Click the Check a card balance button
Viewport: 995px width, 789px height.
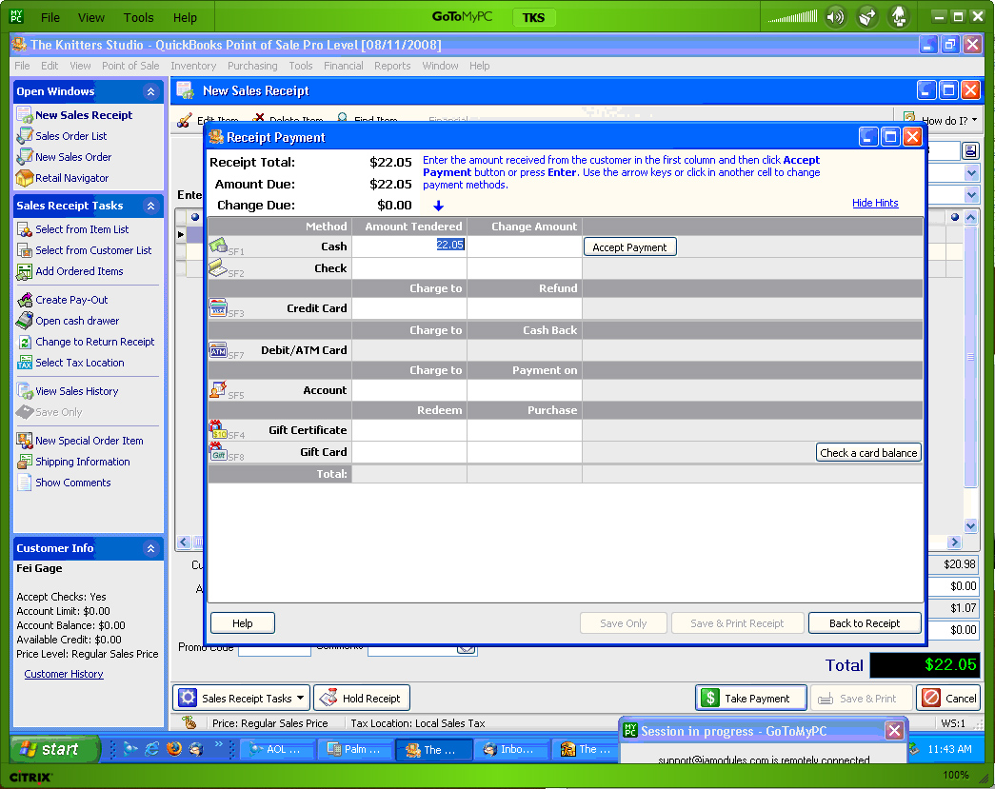pyautogui.click(x=868, y=453)
